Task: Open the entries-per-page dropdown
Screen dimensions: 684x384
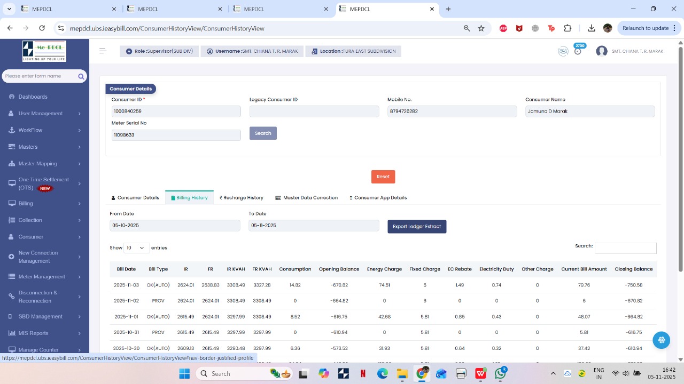Action: pos(136,247)
